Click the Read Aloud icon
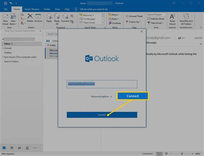This screenshot has height=156, width=204. (x=172, y=19)
